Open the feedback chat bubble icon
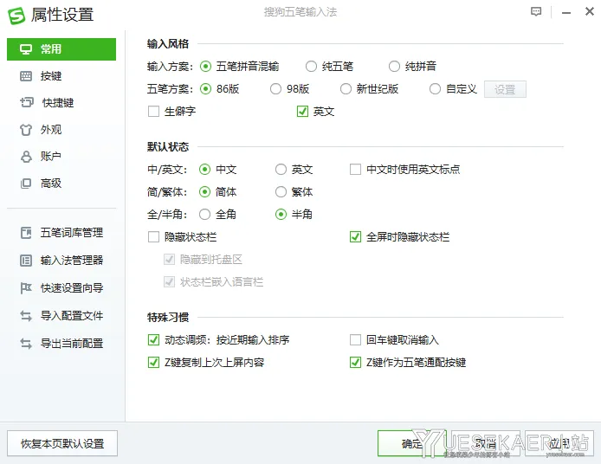The image size is (601, 464). click(536, 12)
